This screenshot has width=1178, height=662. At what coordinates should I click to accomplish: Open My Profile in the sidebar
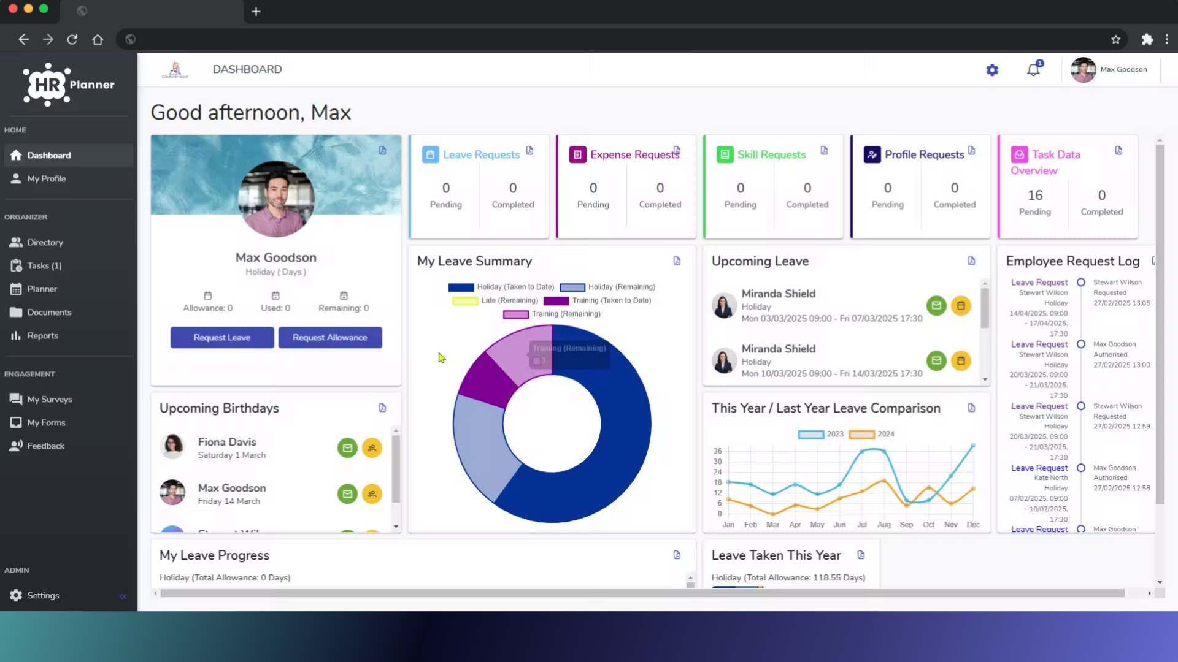68,178
